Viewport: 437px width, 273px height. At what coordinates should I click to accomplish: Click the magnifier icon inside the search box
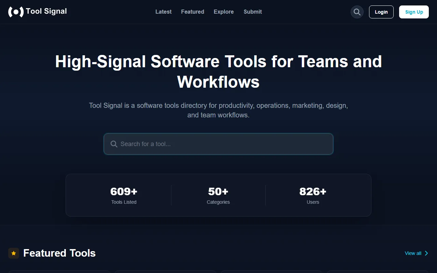(114, 144)
